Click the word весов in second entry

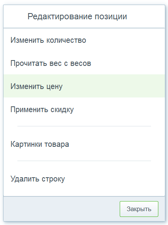coord(81,63)
